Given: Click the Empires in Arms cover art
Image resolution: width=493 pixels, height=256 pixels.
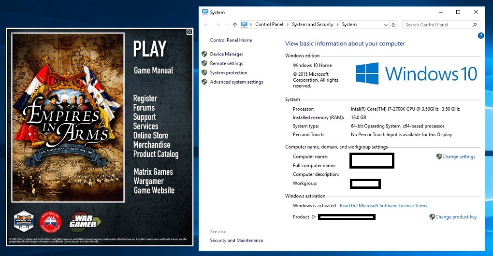Looking at the screenshot, I should tap(68, 117).
